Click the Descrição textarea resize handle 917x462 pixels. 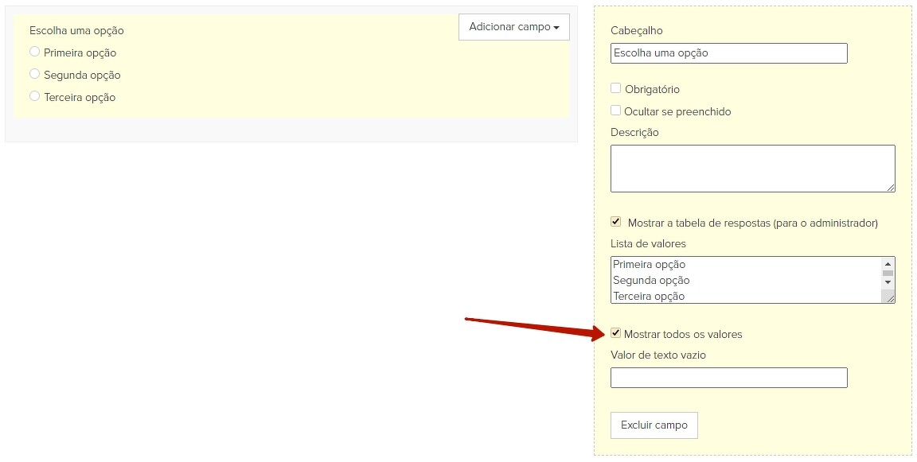(x=891, y=188)
